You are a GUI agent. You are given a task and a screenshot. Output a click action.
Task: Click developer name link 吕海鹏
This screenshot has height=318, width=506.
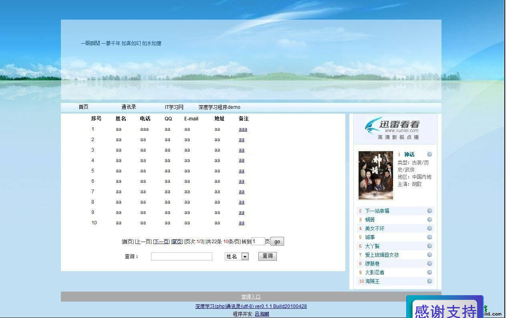262,314
